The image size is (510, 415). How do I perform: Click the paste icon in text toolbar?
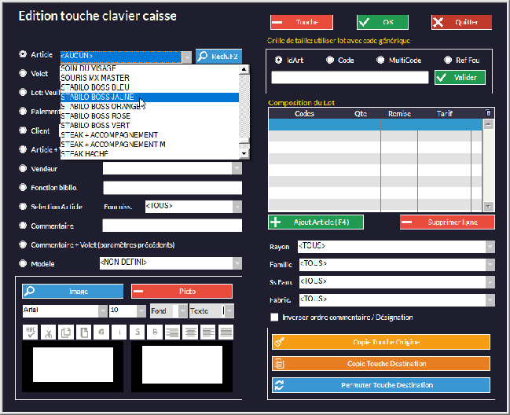pyautogui.click(x=84, y=332)
